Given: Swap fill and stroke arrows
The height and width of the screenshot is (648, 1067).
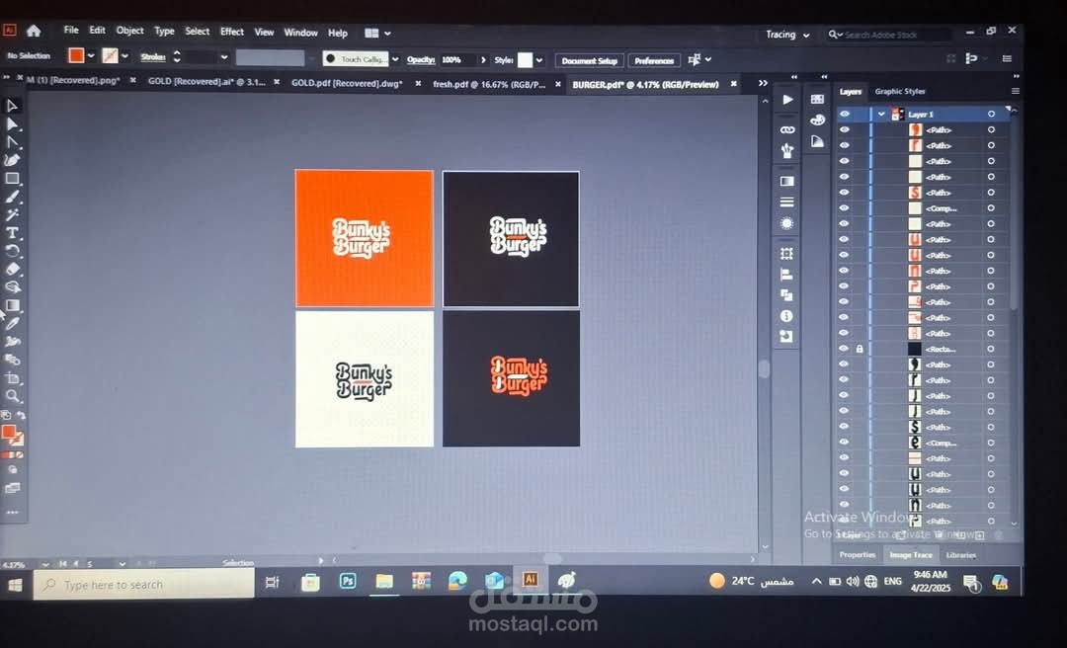Looking at the screenshot, I should click(x=21, y=415).
